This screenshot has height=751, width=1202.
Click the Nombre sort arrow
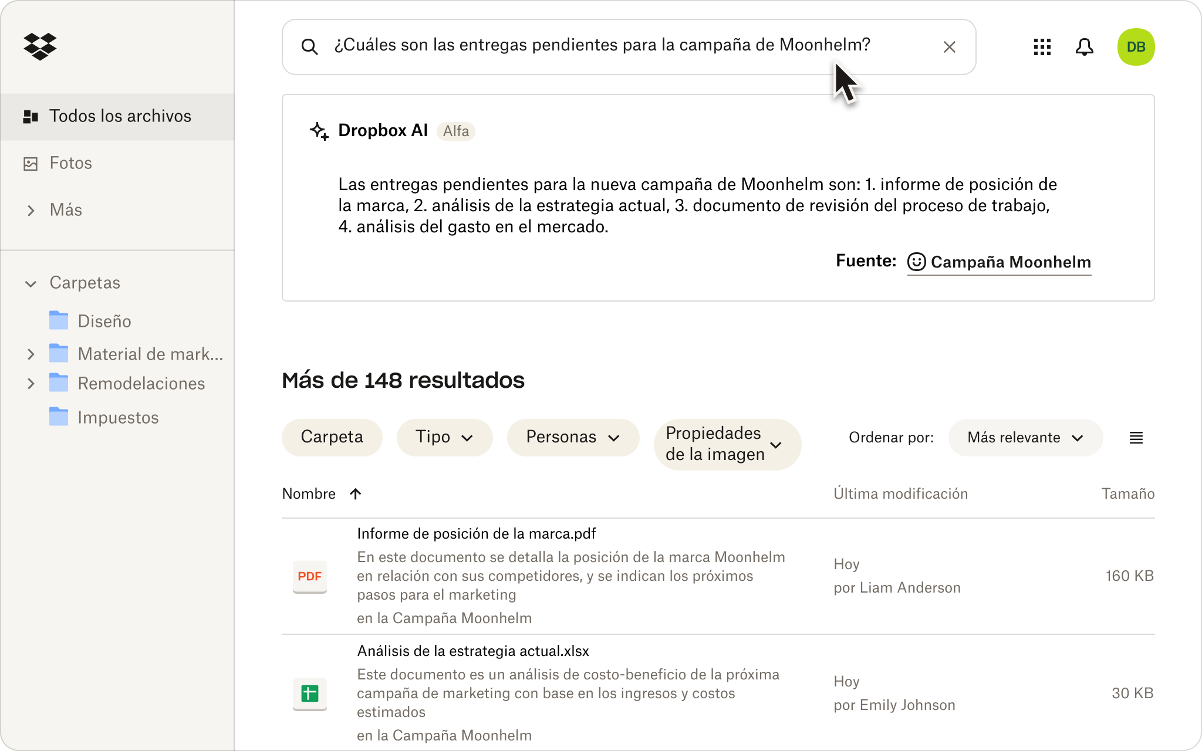click(355, 493)
